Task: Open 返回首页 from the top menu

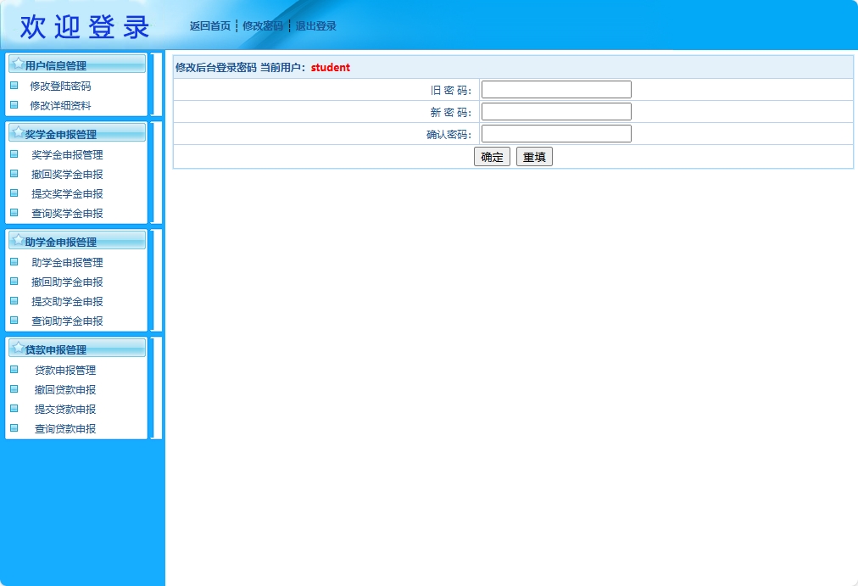Action: pos(209,25)
